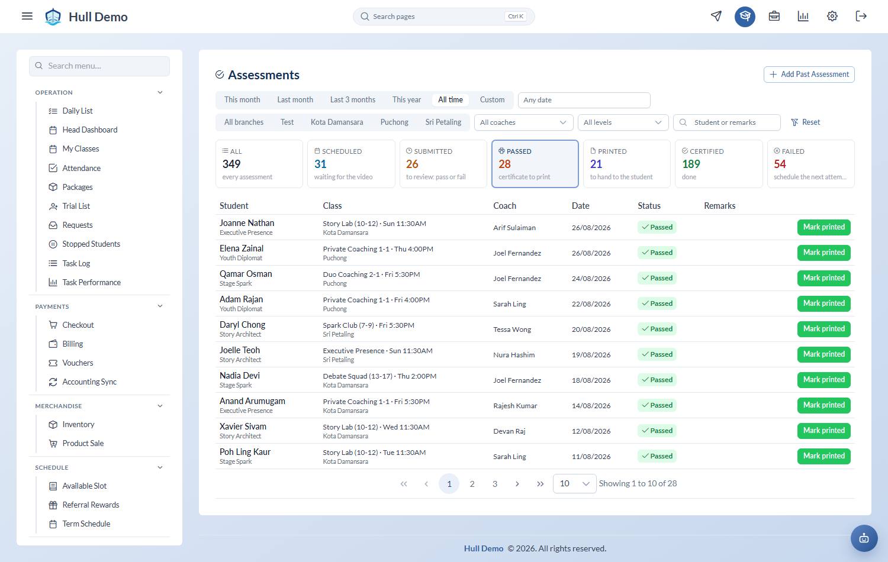Go to page 2 of results
Image resolution: width=888 pixels, height=562 pixels.
(472, 484)
